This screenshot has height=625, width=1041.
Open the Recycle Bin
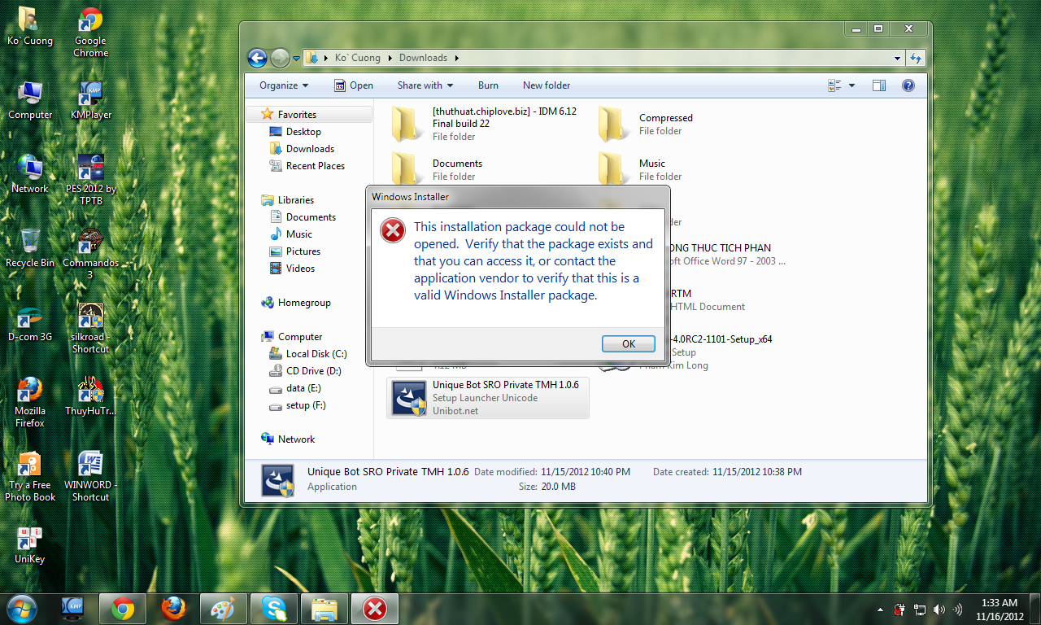coord(30,248)
